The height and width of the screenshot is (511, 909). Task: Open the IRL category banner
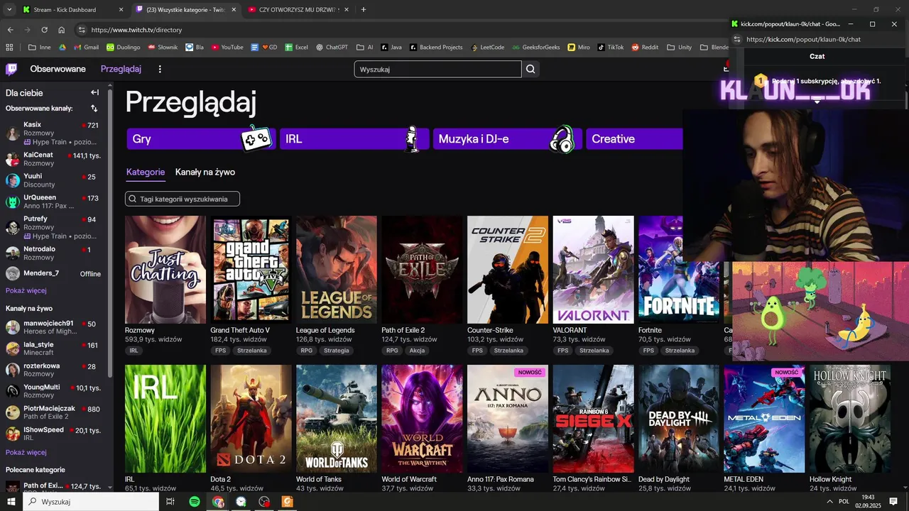point(354,139)
